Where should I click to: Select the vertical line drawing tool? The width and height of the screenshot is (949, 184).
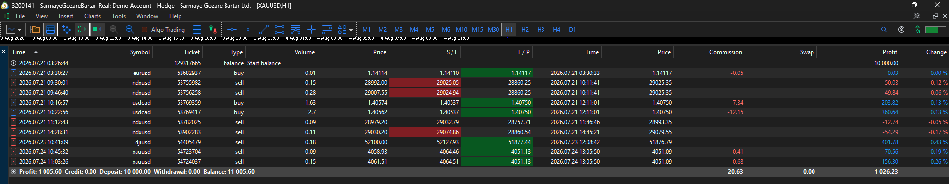pyautogui.click(x=248, y=30)
